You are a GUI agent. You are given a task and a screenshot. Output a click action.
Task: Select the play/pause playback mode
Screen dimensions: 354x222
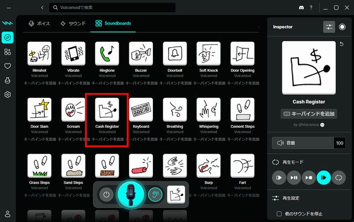point(294,178)
